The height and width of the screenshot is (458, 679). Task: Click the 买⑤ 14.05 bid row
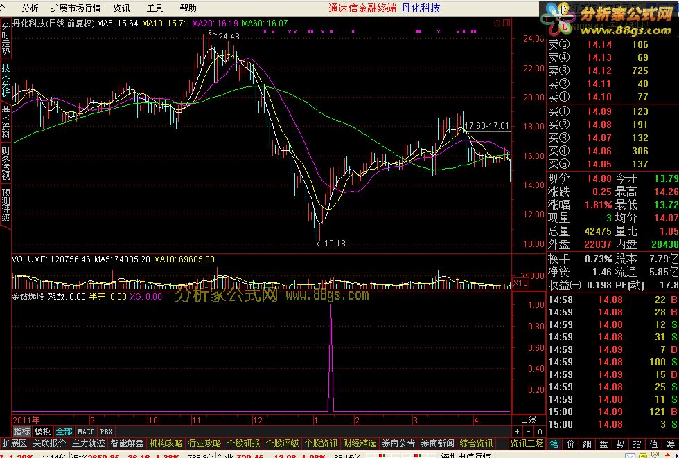pyautogui.click(x=612, y=164)
